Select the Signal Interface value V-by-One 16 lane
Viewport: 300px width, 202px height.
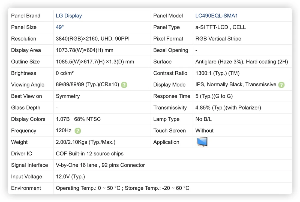77,165
